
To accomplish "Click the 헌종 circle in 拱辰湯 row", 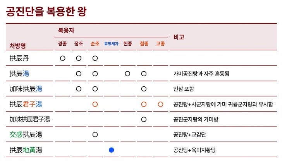I will (x=127, y=74).
